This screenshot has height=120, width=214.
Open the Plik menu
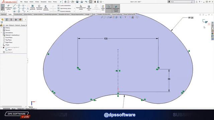[x=21, y=2]
